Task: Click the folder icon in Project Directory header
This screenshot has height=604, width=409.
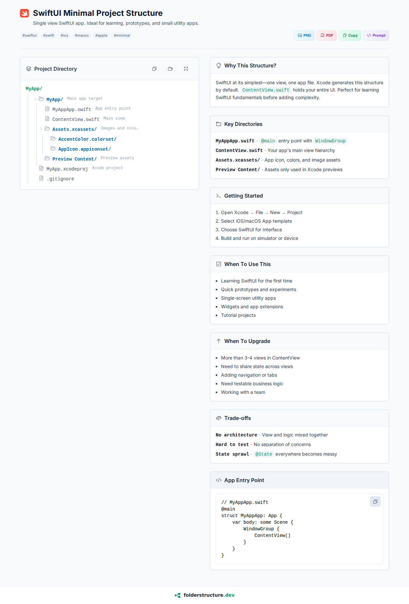Action: point(170,69)
